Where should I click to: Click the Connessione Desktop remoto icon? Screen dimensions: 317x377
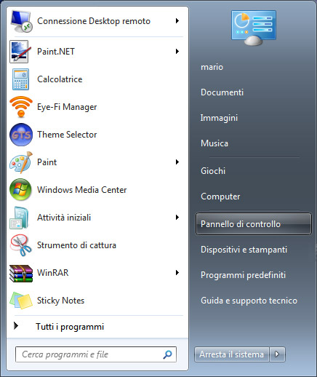click(21, 21)
